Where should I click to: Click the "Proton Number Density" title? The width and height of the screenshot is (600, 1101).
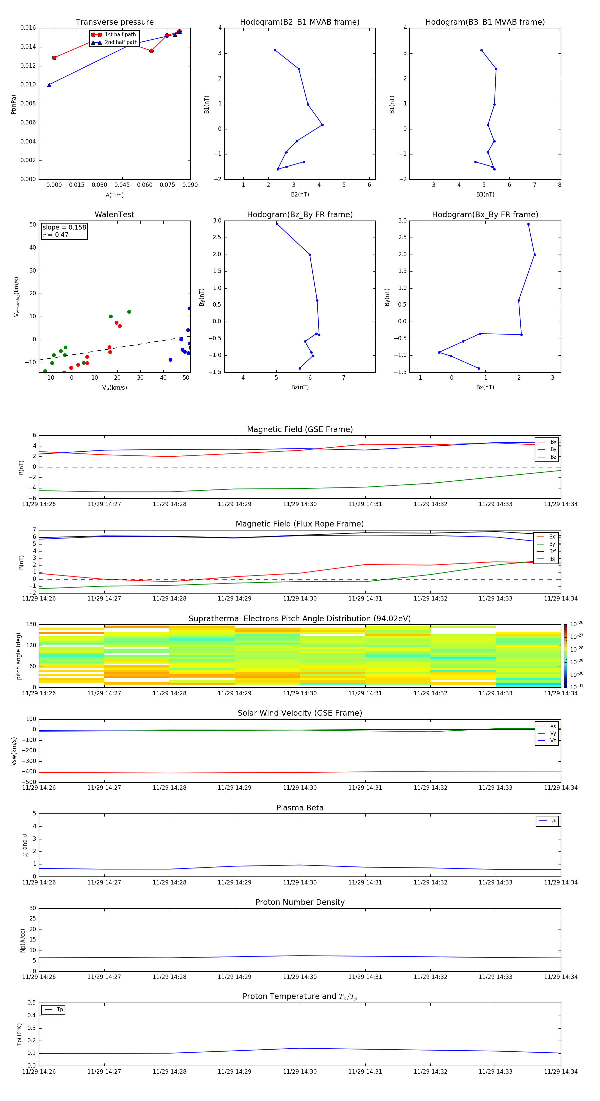[x=300, y=902]
